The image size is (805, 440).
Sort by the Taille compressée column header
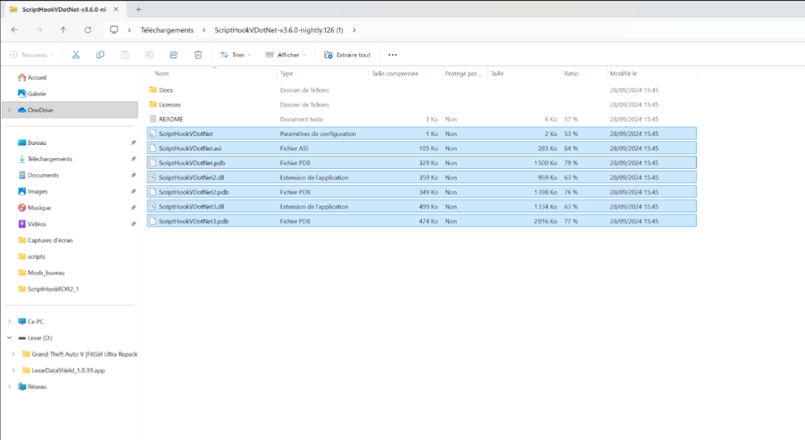tap(395, 73)
